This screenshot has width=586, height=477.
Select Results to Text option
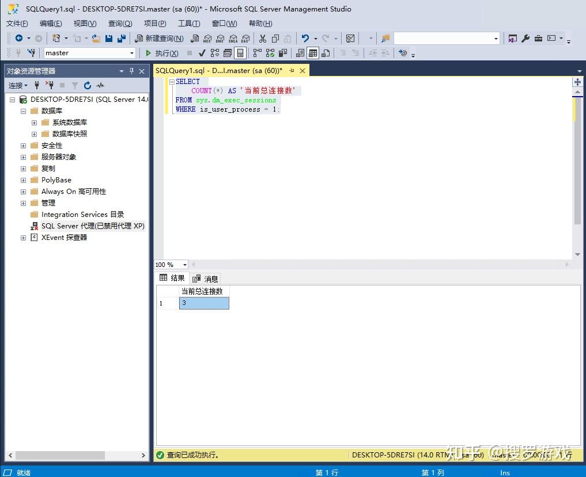click(300, 53)
